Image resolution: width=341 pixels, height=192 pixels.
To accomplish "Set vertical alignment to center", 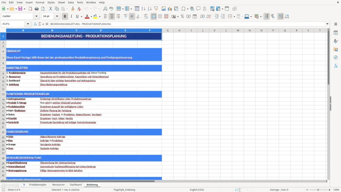I will tap(132, 16).
